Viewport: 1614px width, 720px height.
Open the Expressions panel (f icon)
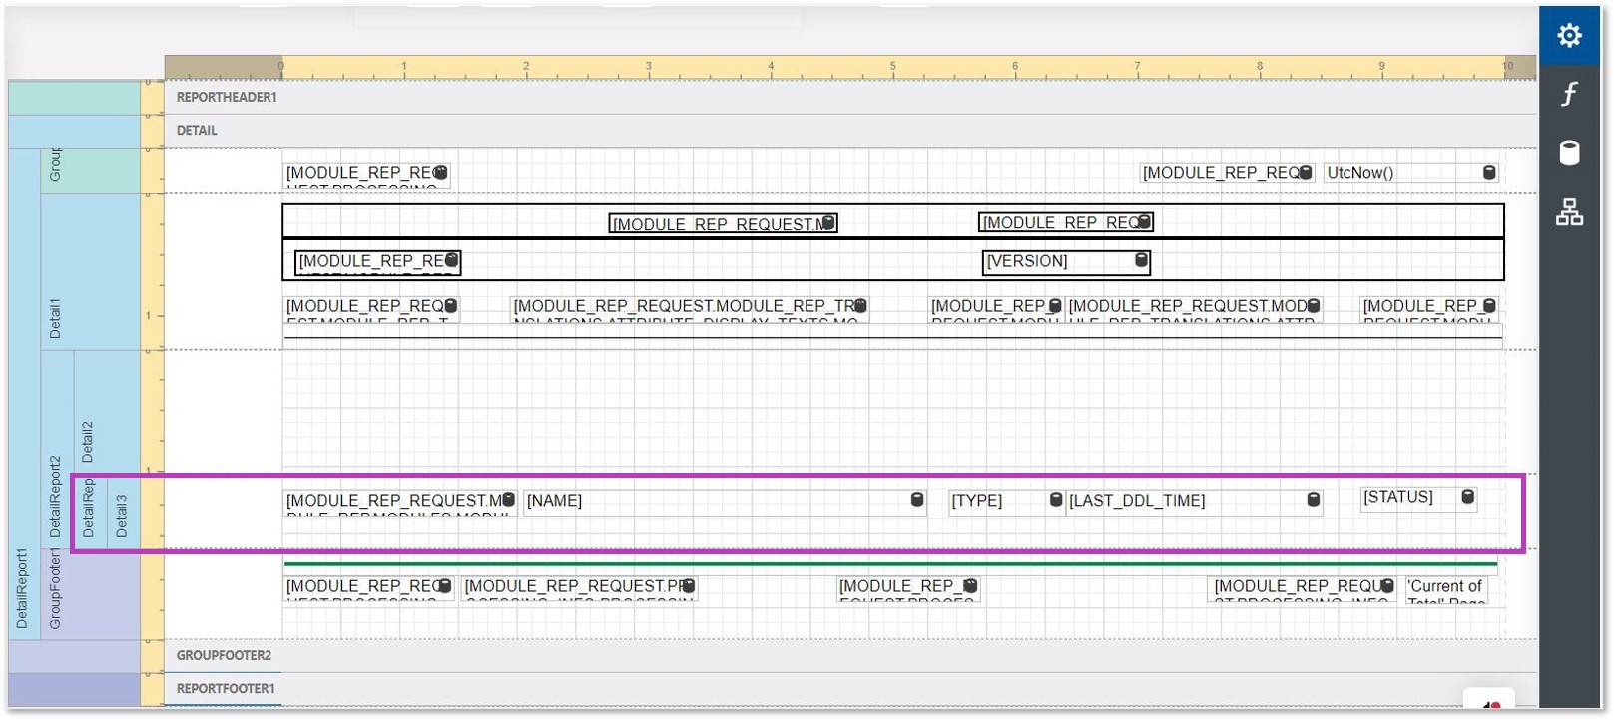[1569, 94]
